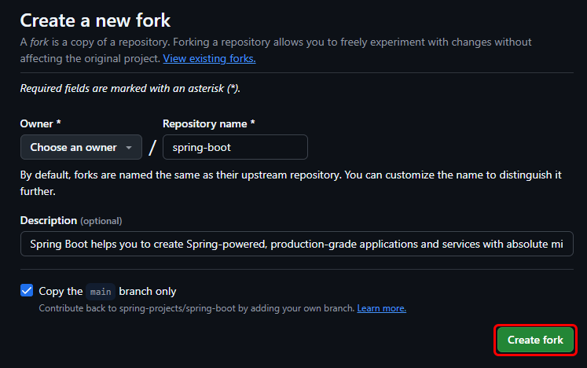This screenshot has width=587, height=368.
Task: Follow the "Learn more" link
Action: coord(381,308)
